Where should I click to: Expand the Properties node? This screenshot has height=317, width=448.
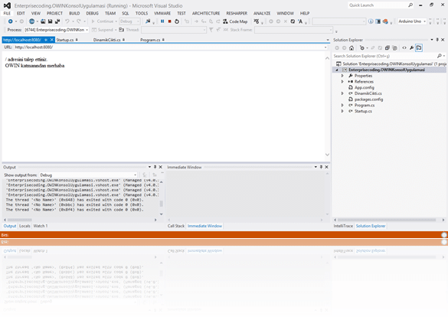click(342, 76)
